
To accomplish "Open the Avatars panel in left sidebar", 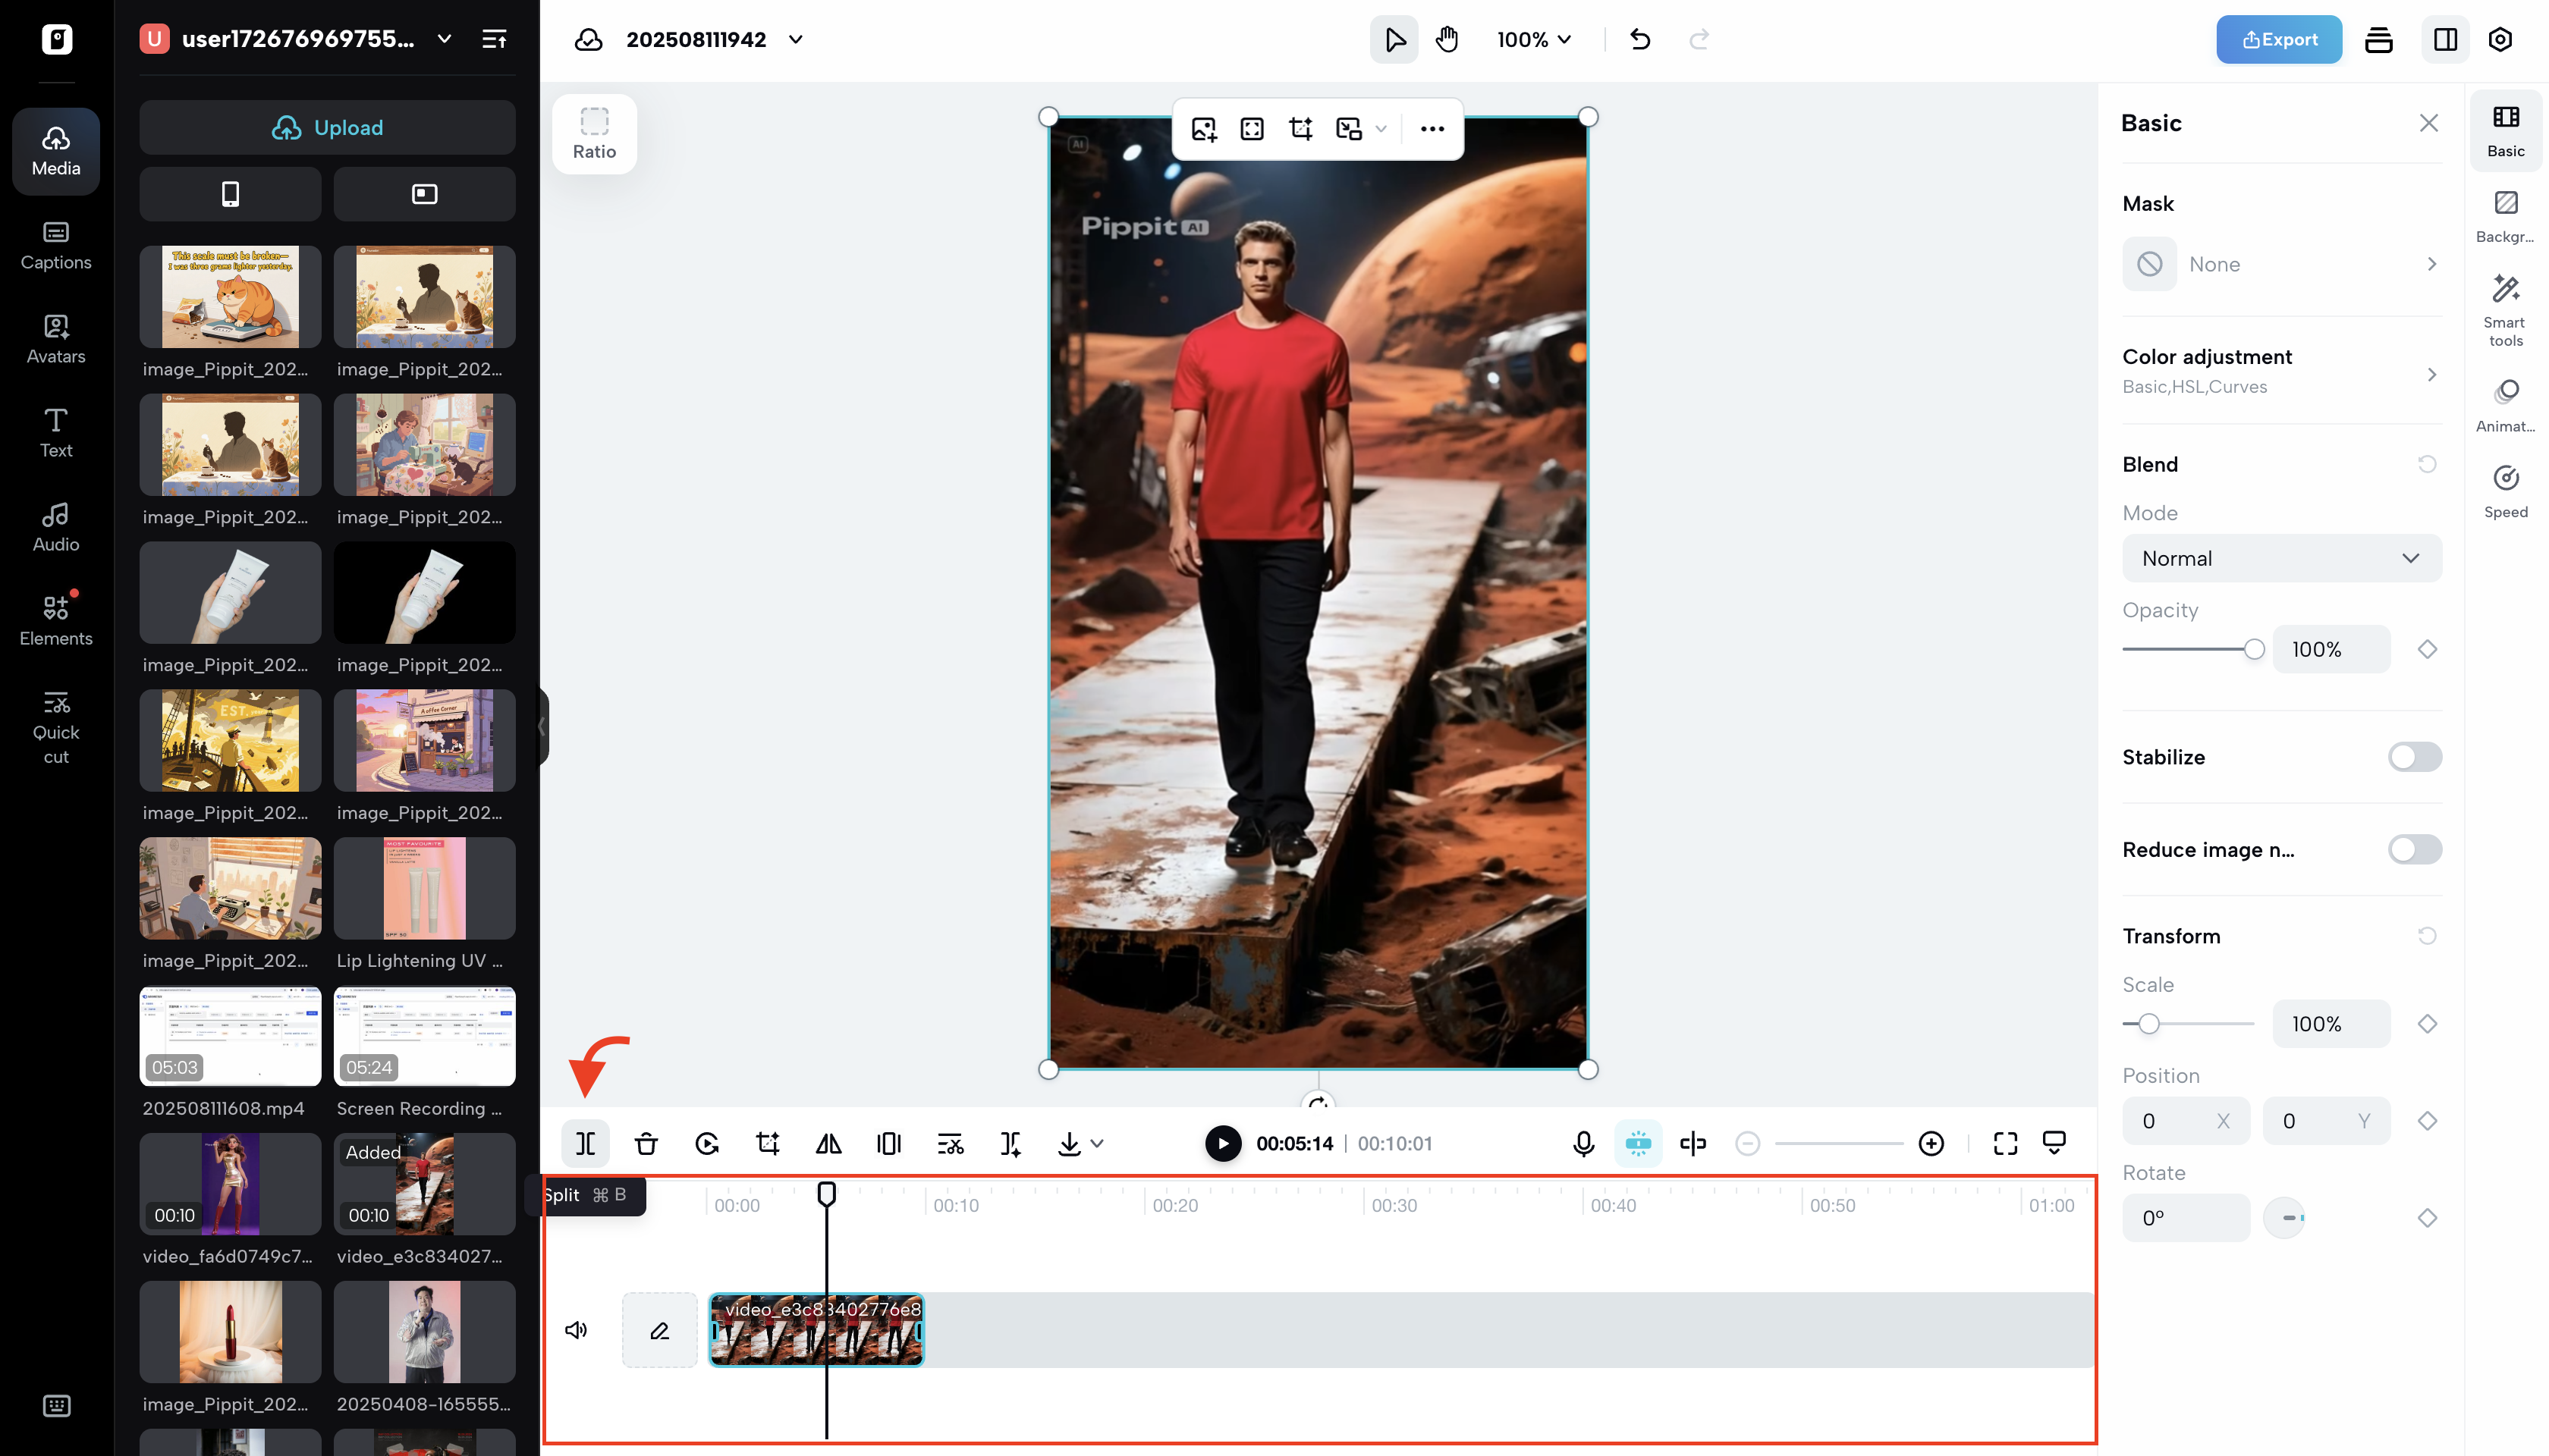I will click(55, 340).
